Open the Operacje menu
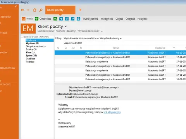 pyautogui.click(x=130, y=19)
